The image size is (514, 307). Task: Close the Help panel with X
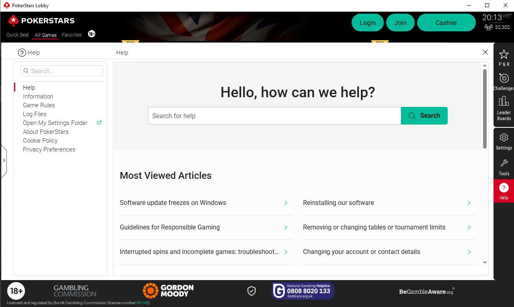click(485, 52)
